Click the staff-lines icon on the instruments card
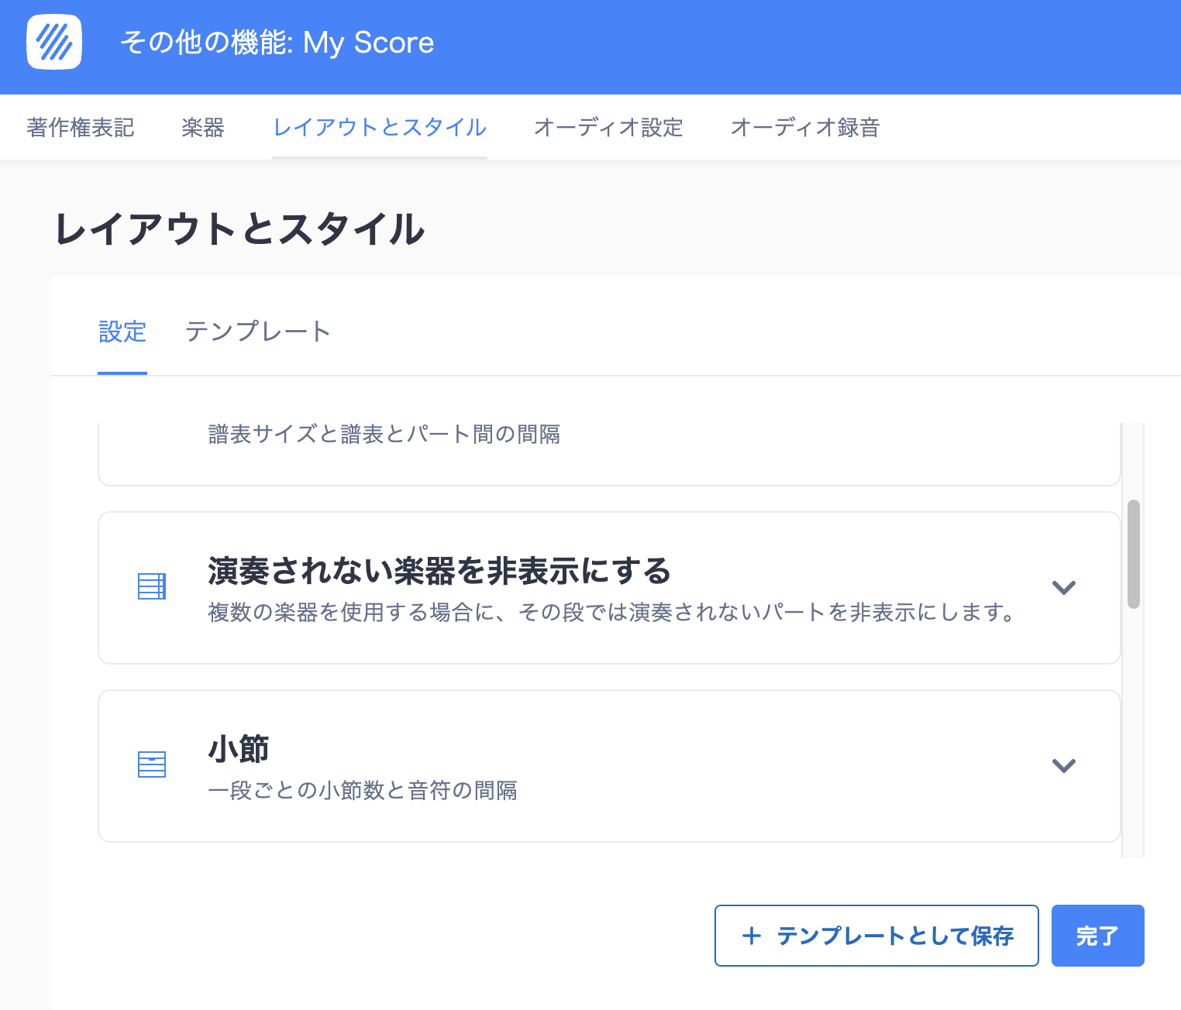 point(152,586)
